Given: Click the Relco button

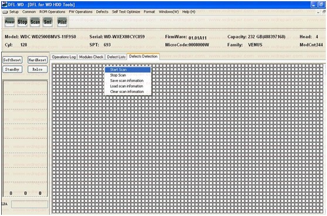Looking at the screenshot, I should [x=38, y=69].
